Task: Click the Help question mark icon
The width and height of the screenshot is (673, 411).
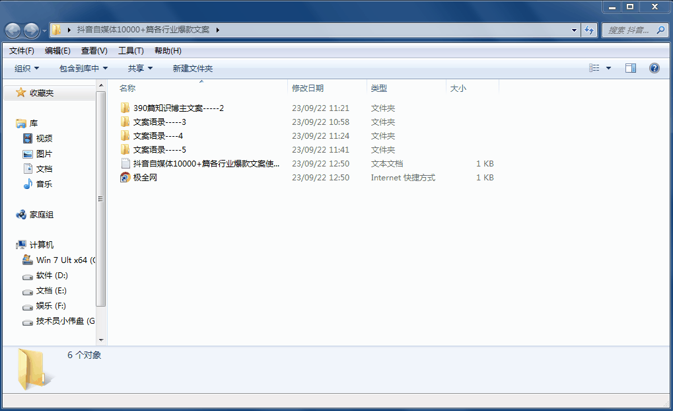Action: click(x=654, y=68)
